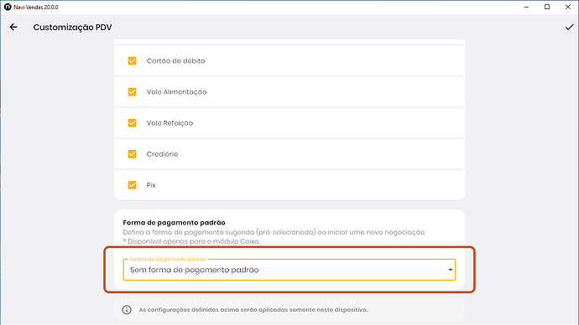The width and height of the screenshot is (579, 325).
Task: Maximize the Navi Vendas window
Action: pos(547,7)
